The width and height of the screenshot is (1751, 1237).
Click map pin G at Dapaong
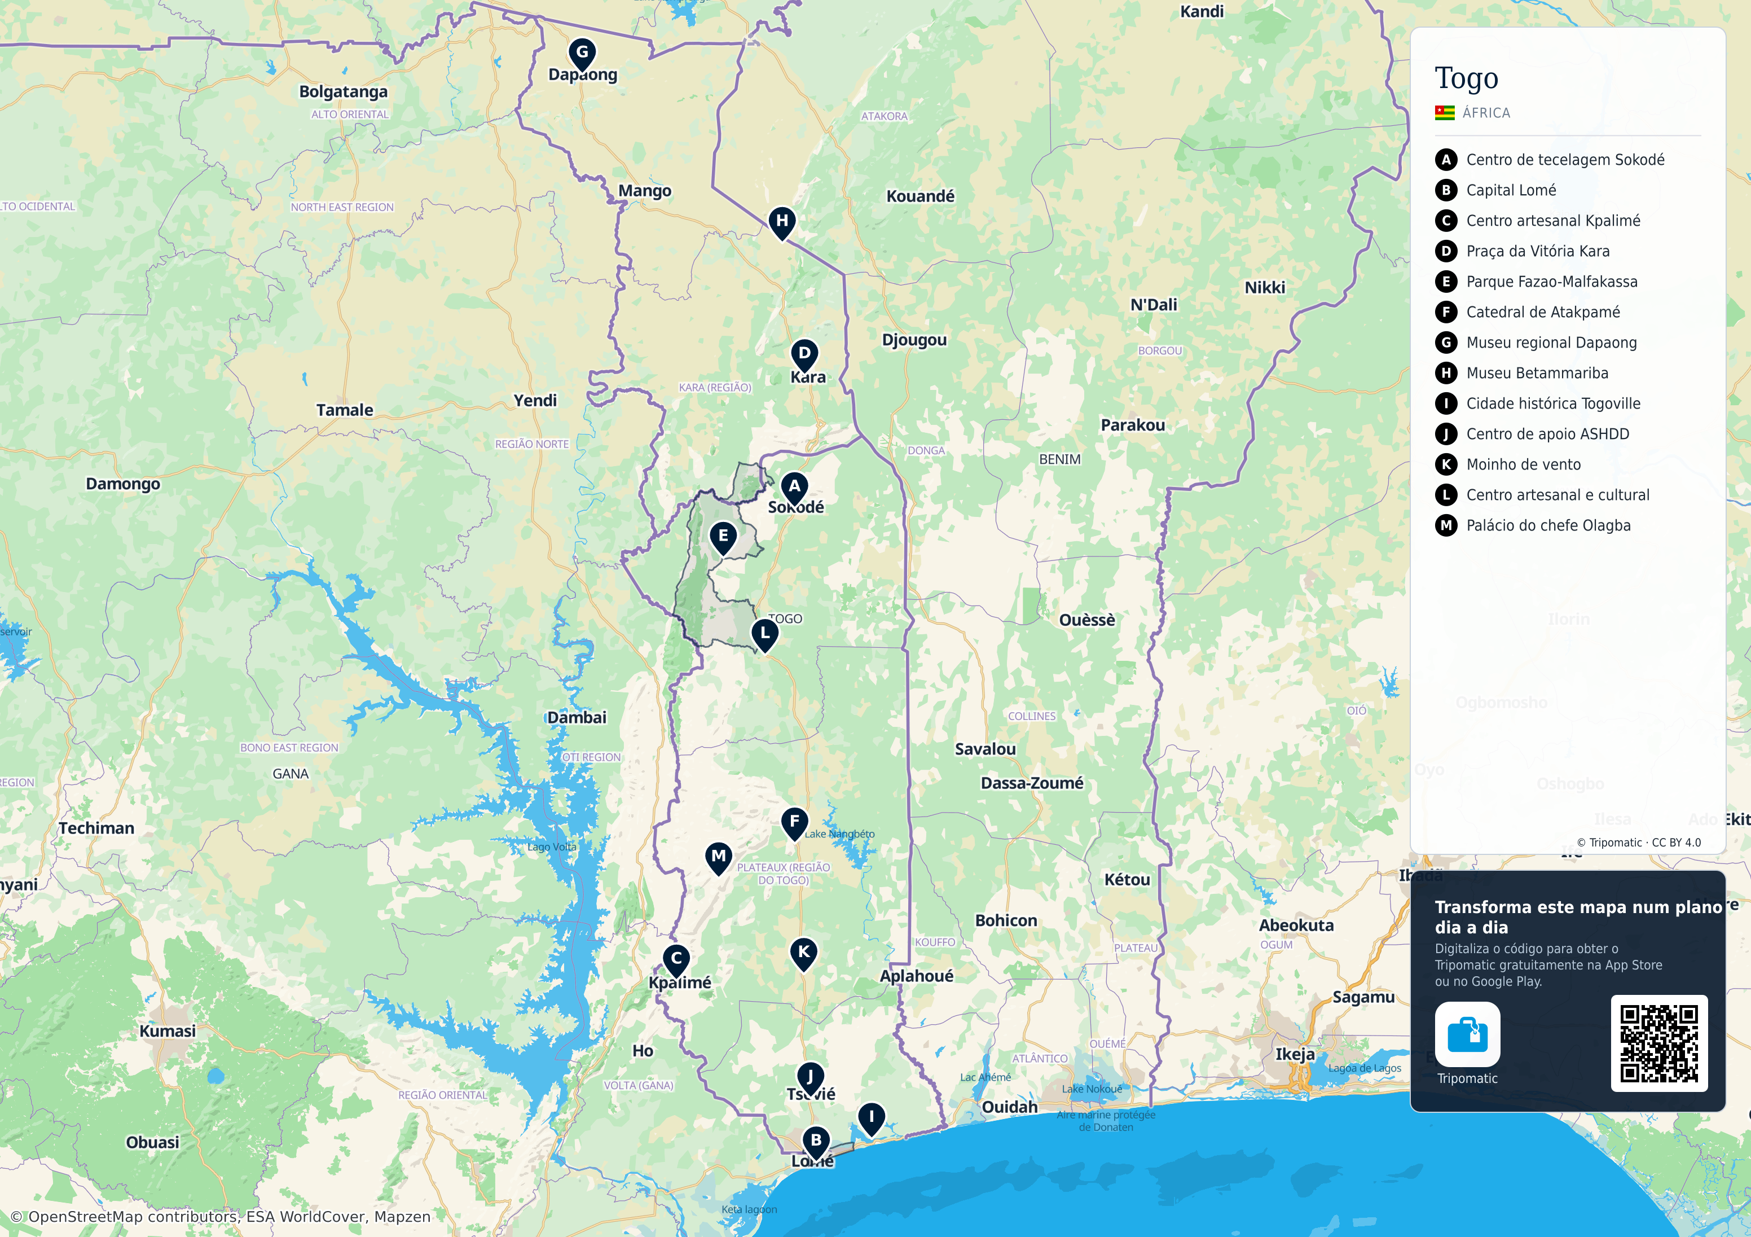point(582,55)
